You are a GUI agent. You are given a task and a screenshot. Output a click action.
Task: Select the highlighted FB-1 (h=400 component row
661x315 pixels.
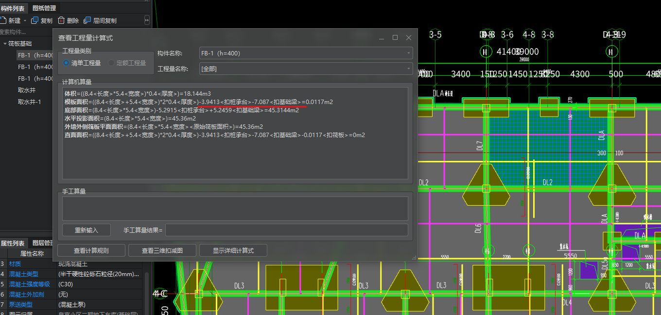pos(34,55)
